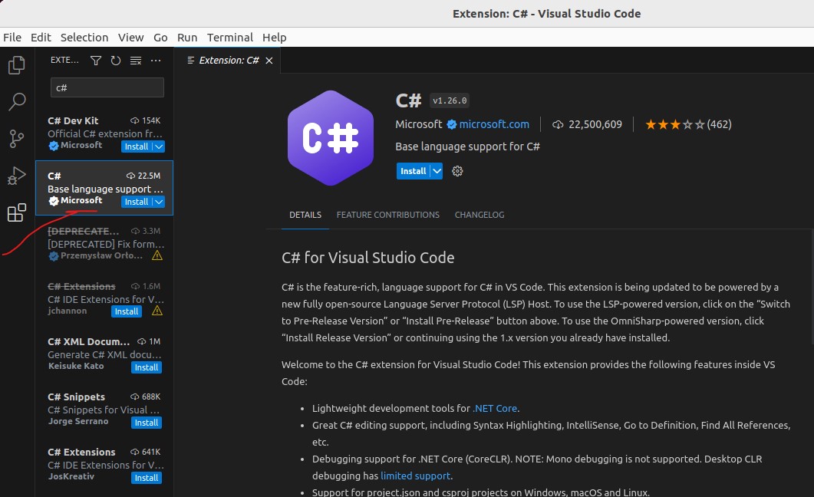Close the Extension: C# tab
The height and width of the screenshot is (497, 814).
coord(269,61)
